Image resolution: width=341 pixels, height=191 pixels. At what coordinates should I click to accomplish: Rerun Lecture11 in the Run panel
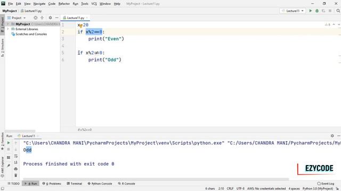9,143
